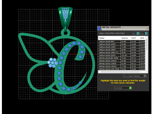
Task: Select White Gold:10KX1 row
Action: pos(121,61)
